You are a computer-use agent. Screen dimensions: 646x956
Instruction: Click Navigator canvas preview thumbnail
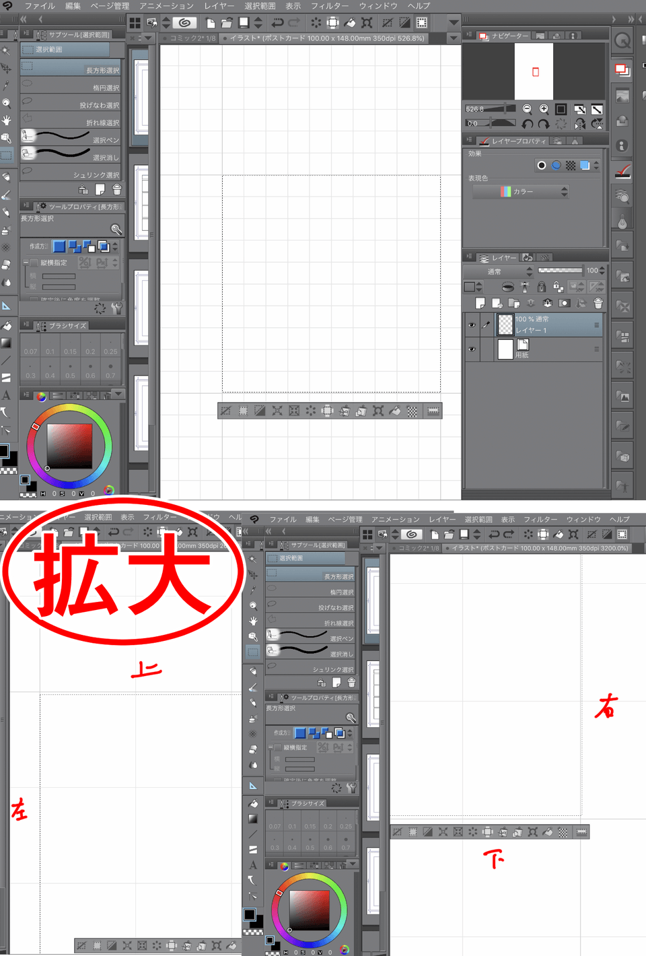coord(534,71)
